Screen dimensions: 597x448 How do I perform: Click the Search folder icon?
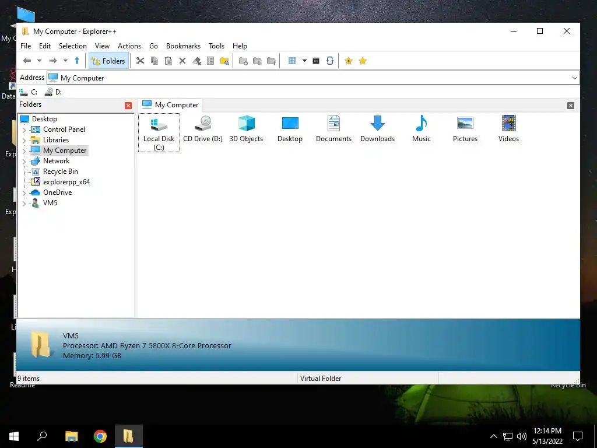click(224, 61)
